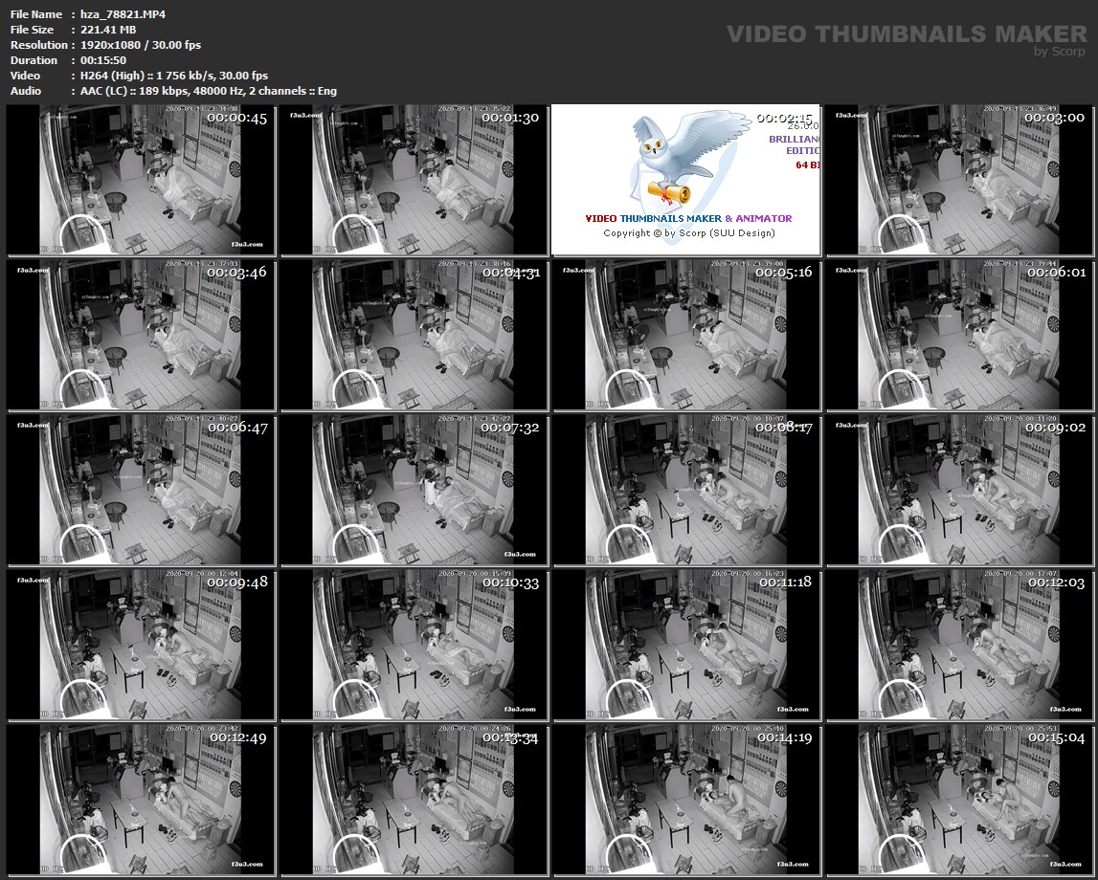Screen dimensions: 1098x880
Task: Click the thumbnail marked 00:06:47
Action: point(141,490)
